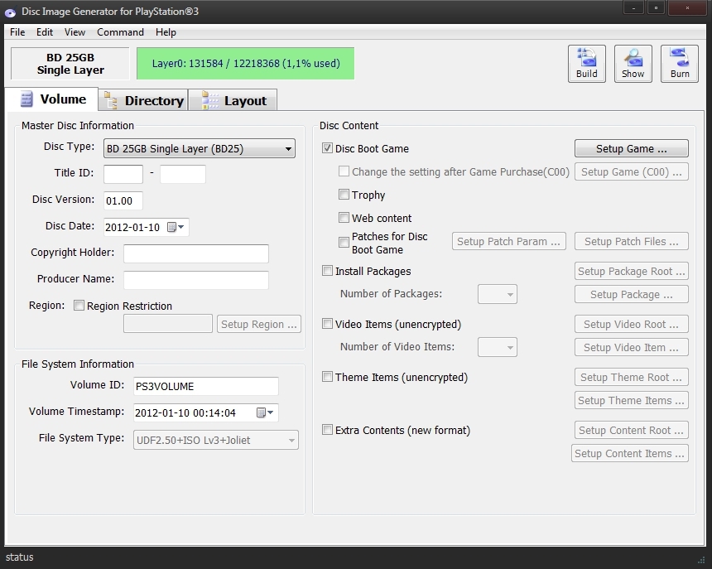Click the Setup Game ... button
Screen dimensions: 712x569
pyautogui.click(x=631, y=148)
